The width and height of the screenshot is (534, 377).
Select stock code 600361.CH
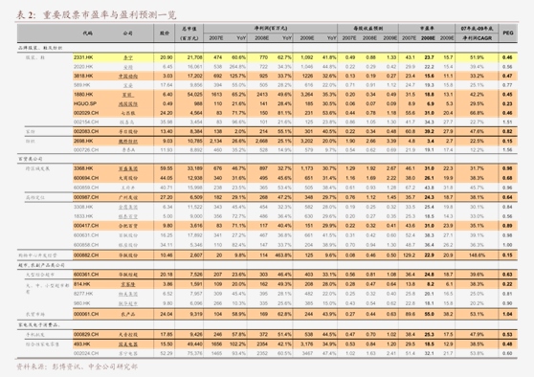(86, 275)
